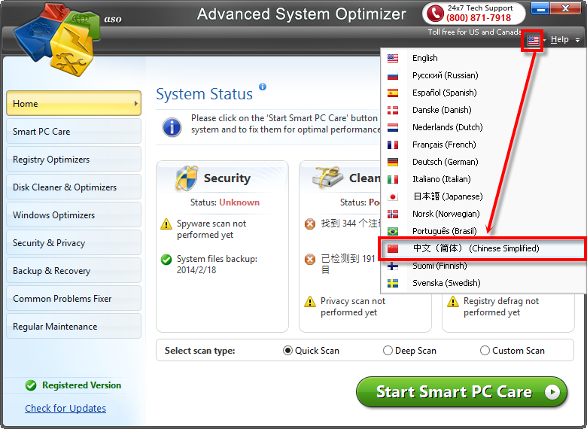Choose Italiano (Italian) language
Screen dimensions: 587x429
tap(483, 179)
